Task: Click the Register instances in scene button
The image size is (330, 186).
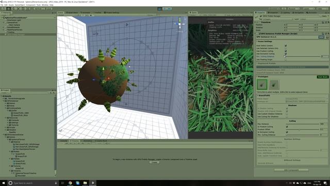Action: pyautogui.click(x=292, y=67)
